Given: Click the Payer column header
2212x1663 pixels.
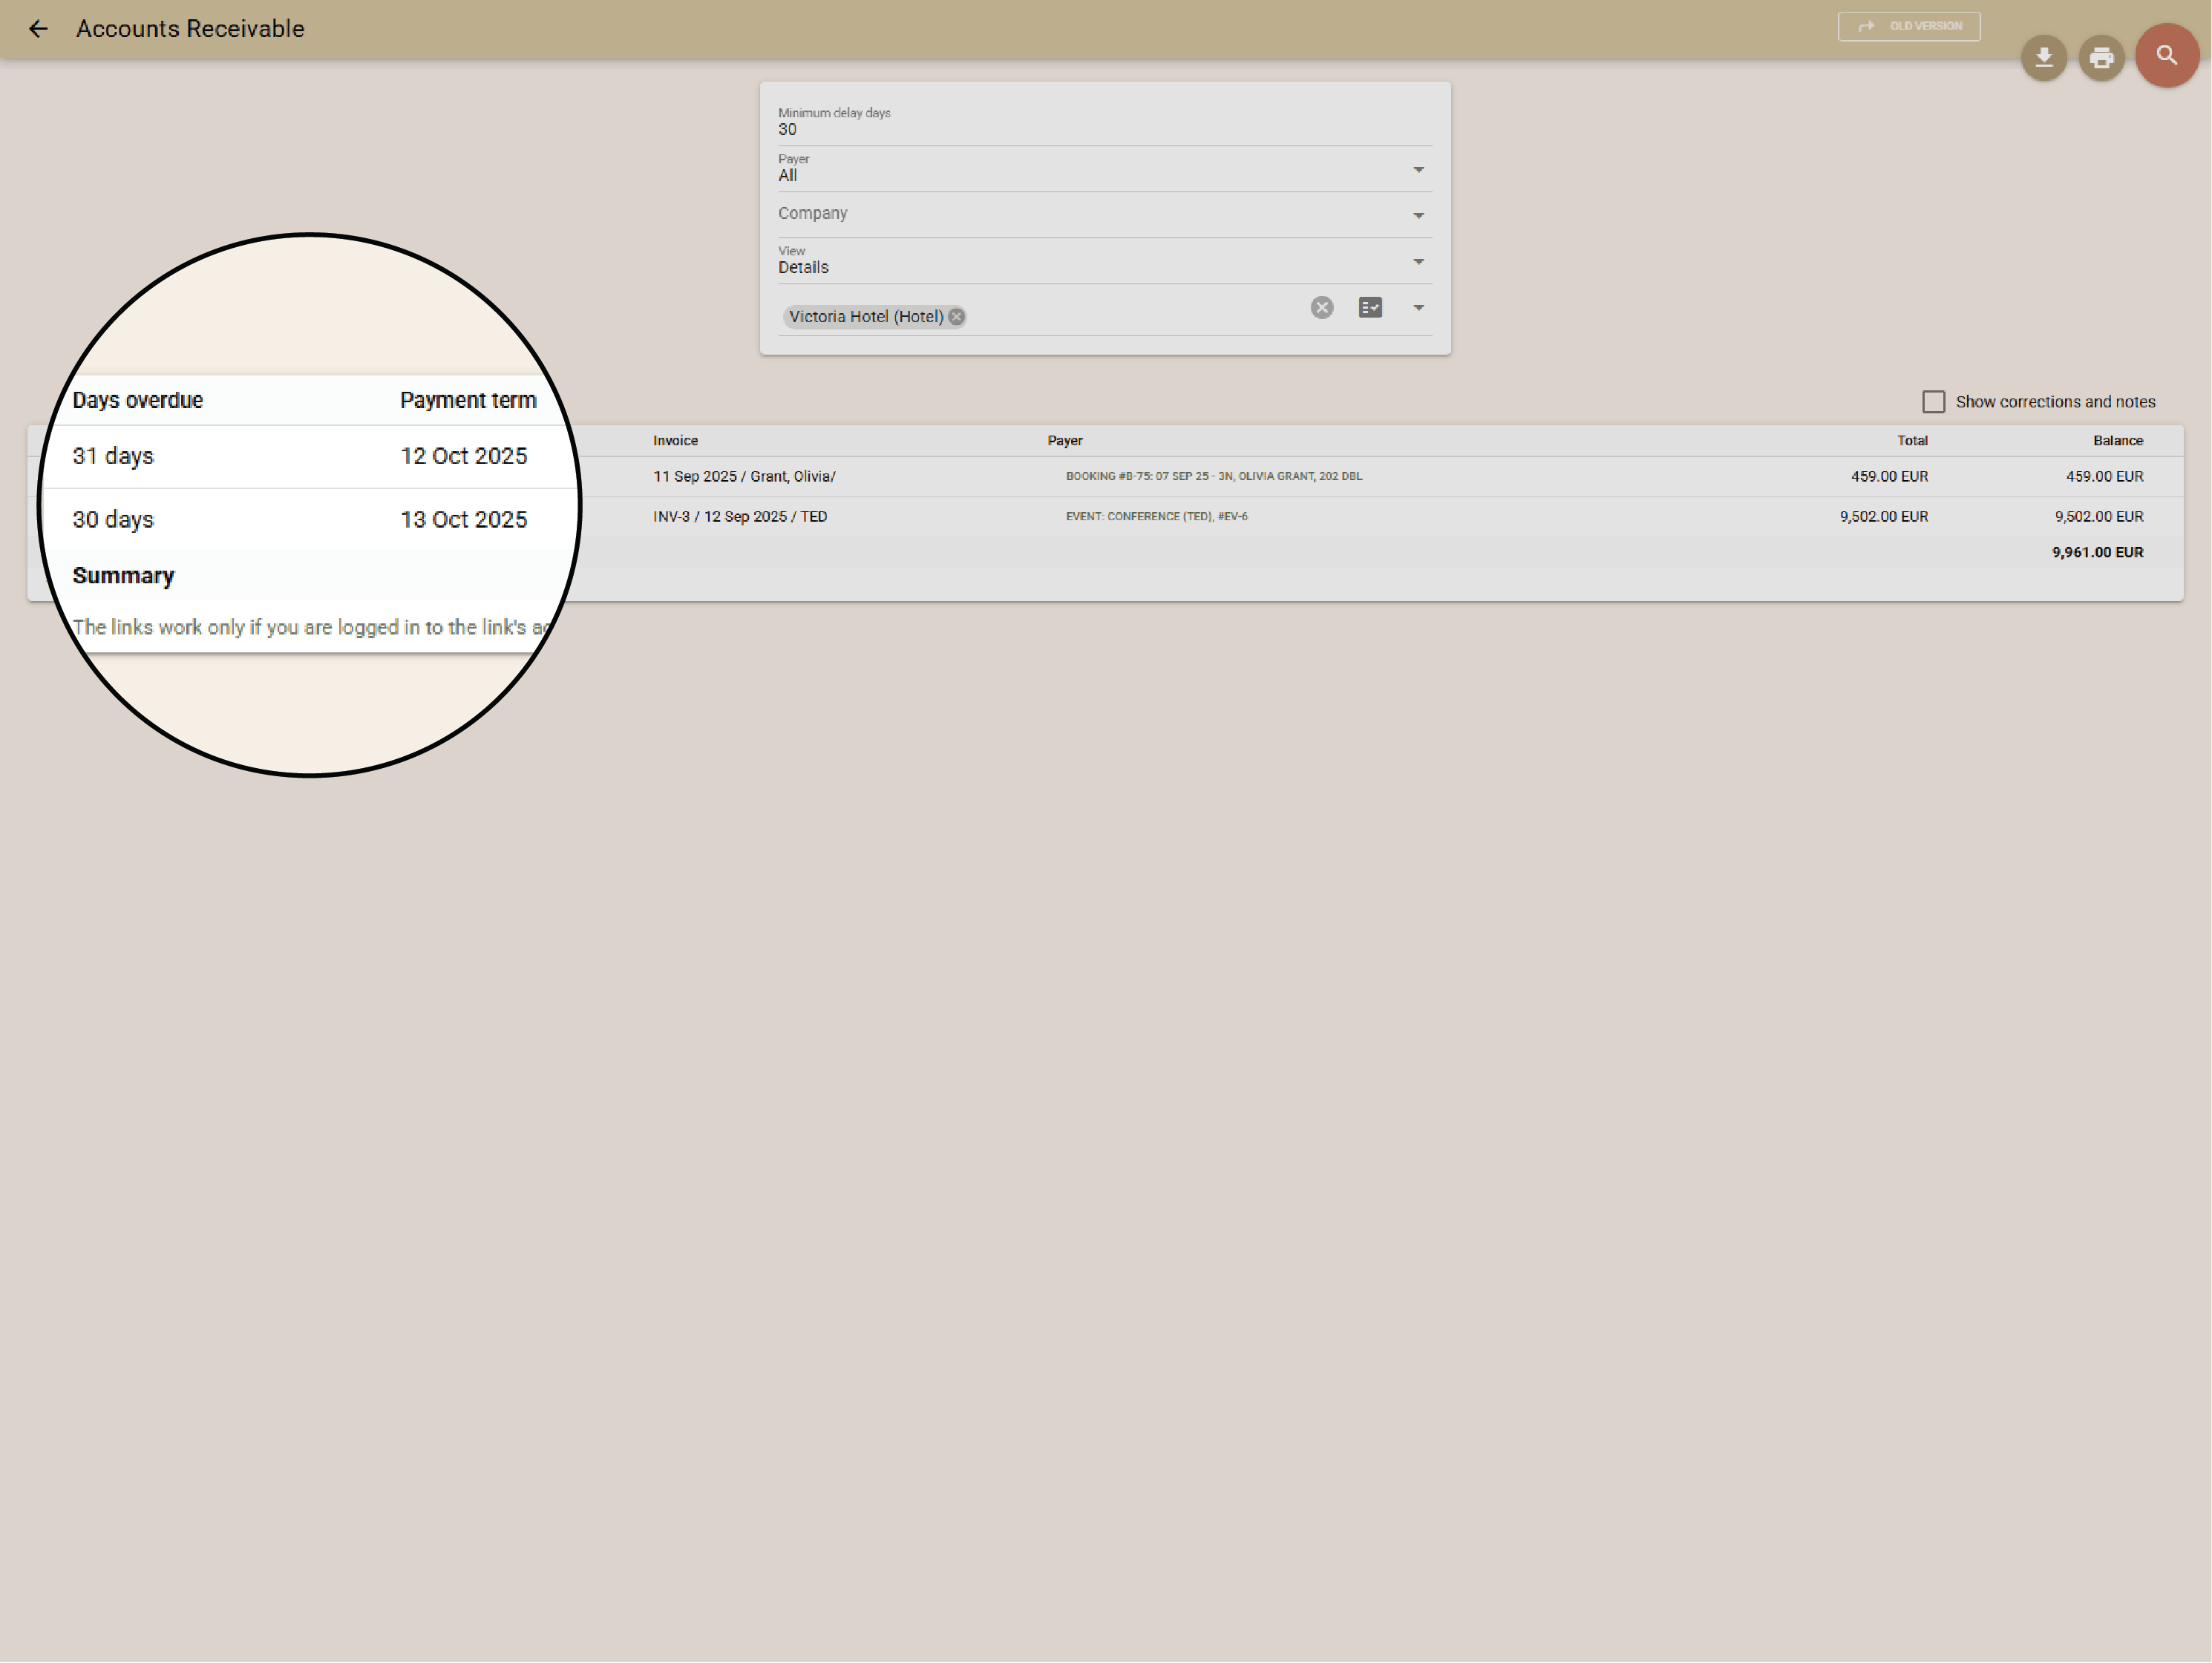Looking at the screenshot, I should (1064, 441).
